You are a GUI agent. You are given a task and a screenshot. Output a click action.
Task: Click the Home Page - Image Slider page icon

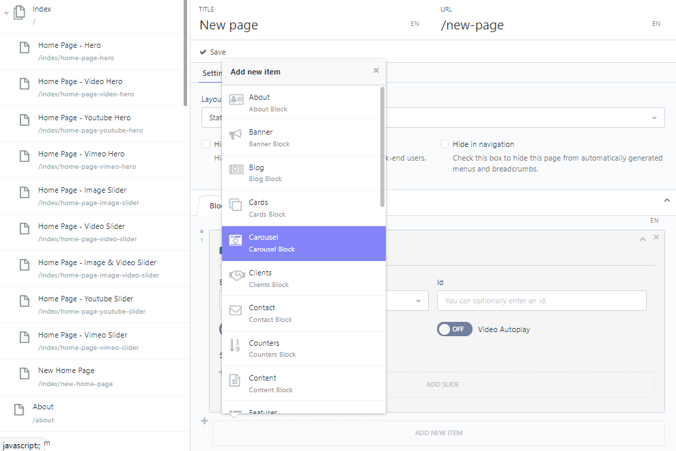[25, 193]
